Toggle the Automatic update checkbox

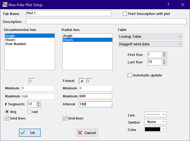130,75
